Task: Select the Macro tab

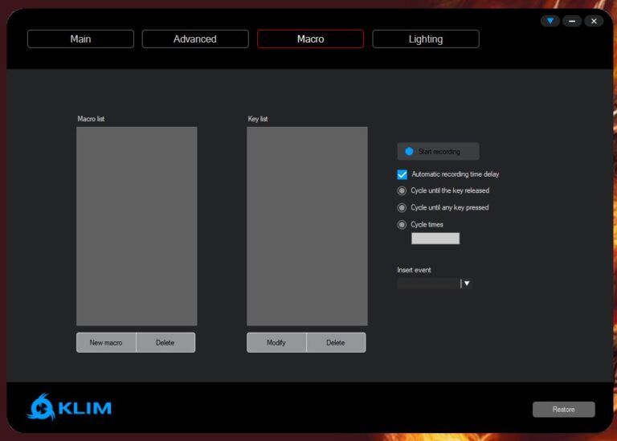Action: [x=310, y=39]
